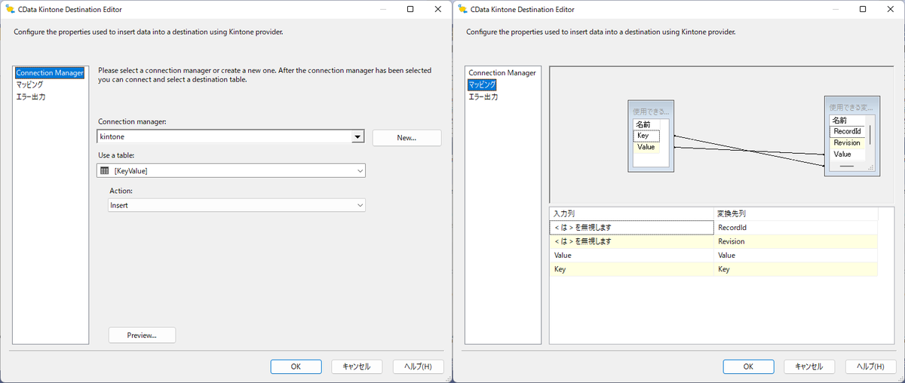Click the Value input column cell in the grid

tap(631, 256)
